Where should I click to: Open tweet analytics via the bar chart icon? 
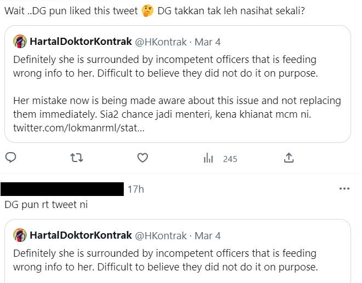208,159
